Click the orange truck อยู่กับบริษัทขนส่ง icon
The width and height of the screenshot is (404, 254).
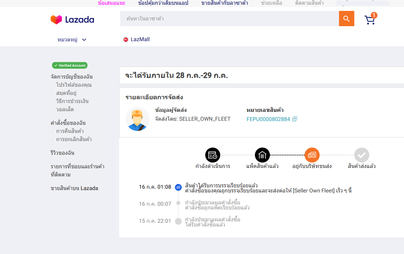pyautogui.click(x=312, y=155)
